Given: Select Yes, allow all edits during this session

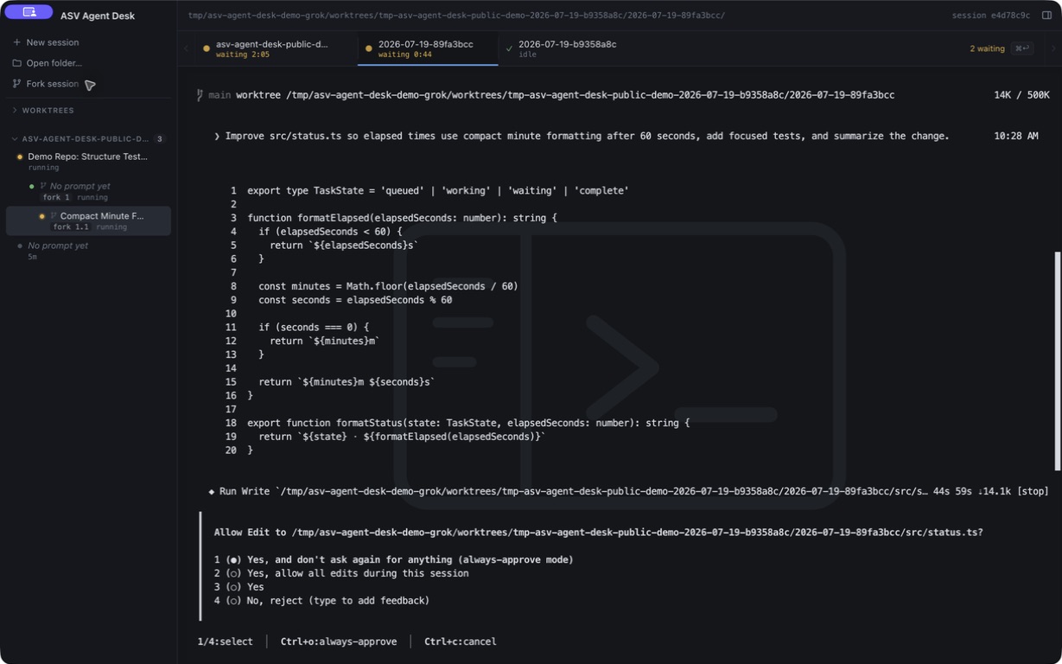Looking at the screenshot, I should pyautogui.click(x=341, y=573).
